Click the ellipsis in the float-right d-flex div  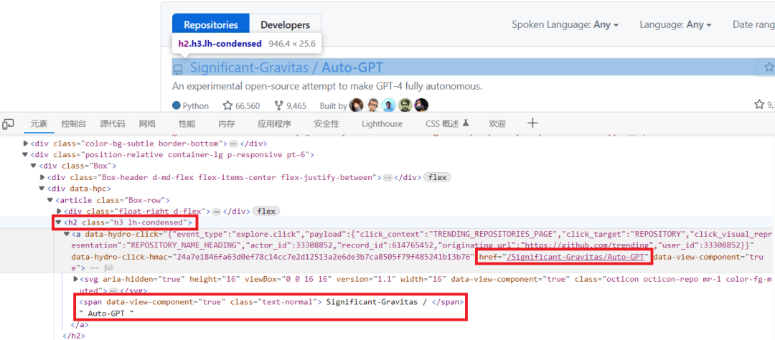(x=217, y=212)
